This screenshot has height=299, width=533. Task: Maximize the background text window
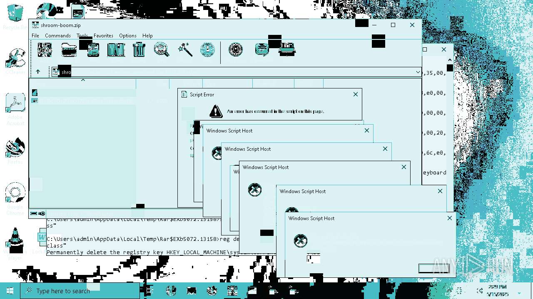click(425, 49)
